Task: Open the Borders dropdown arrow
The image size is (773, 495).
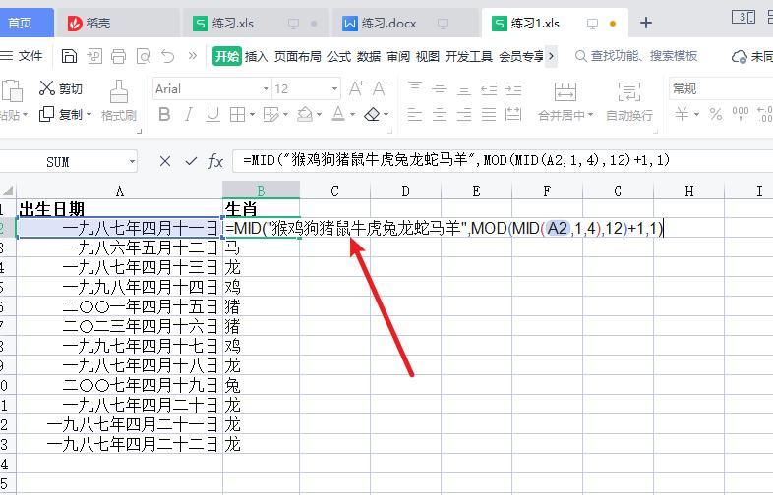Action: [252, 115]
